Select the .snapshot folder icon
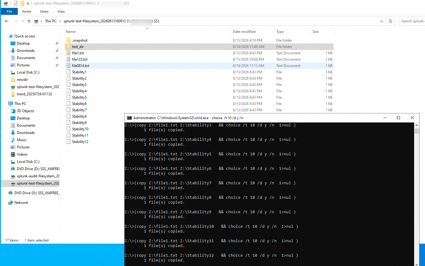425x266 pixels. coord(68,40)
